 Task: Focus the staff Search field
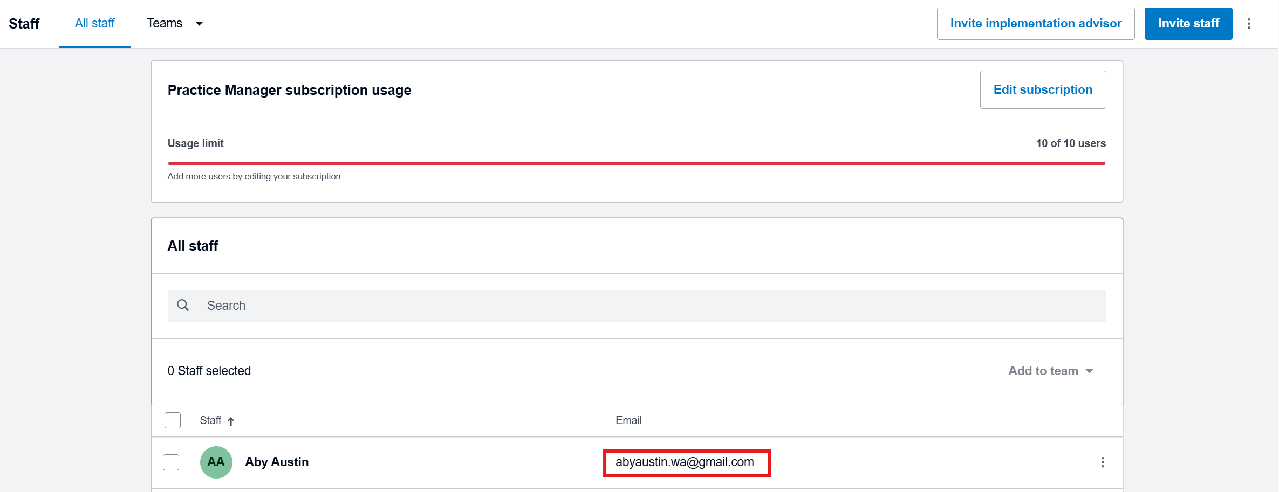tap(647, 306)
